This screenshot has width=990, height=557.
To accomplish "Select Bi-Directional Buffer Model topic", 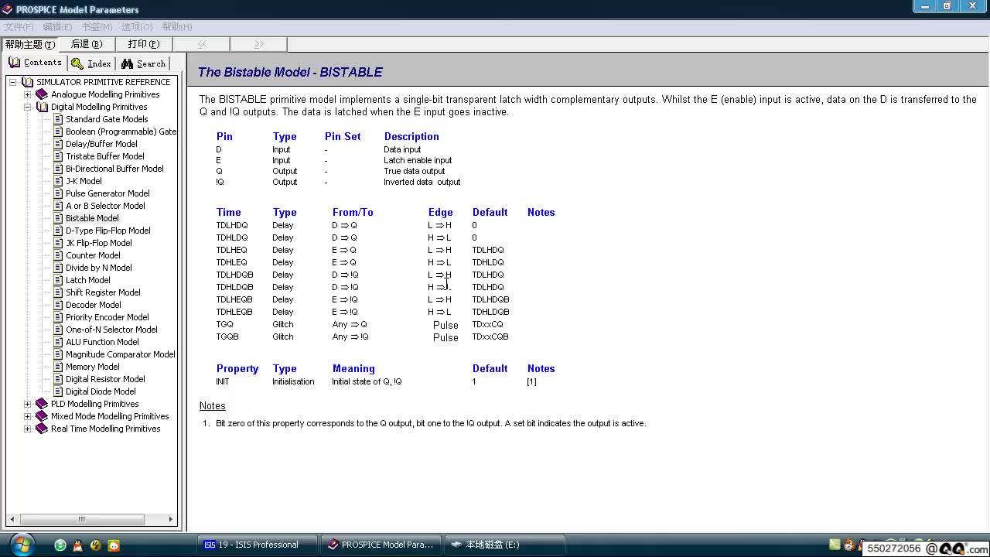I will click(x=114, y=169).
